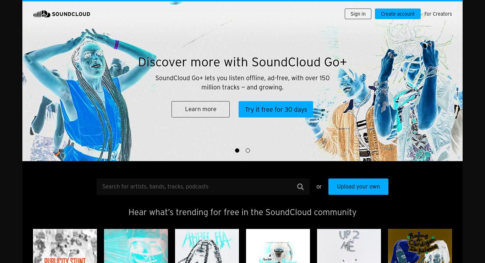This screenshot has width=485, height=263.
Task: Open the Ahhh Ha track artwork
Action: coord(207,246)
